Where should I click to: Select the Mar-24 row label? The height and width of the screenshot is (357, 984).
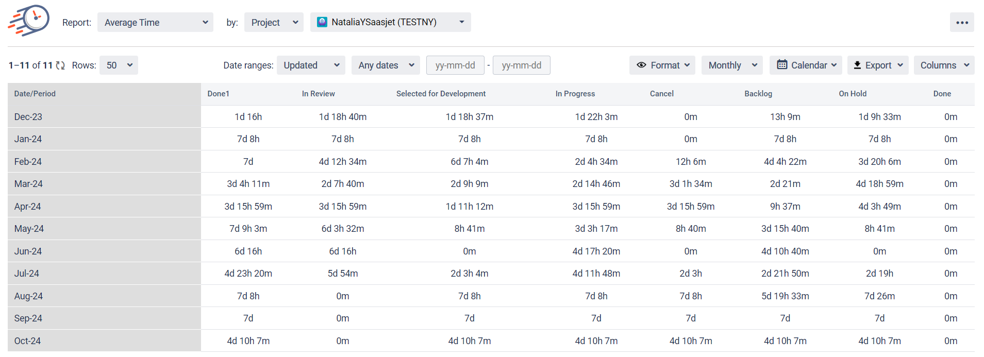tap(29, 184)
